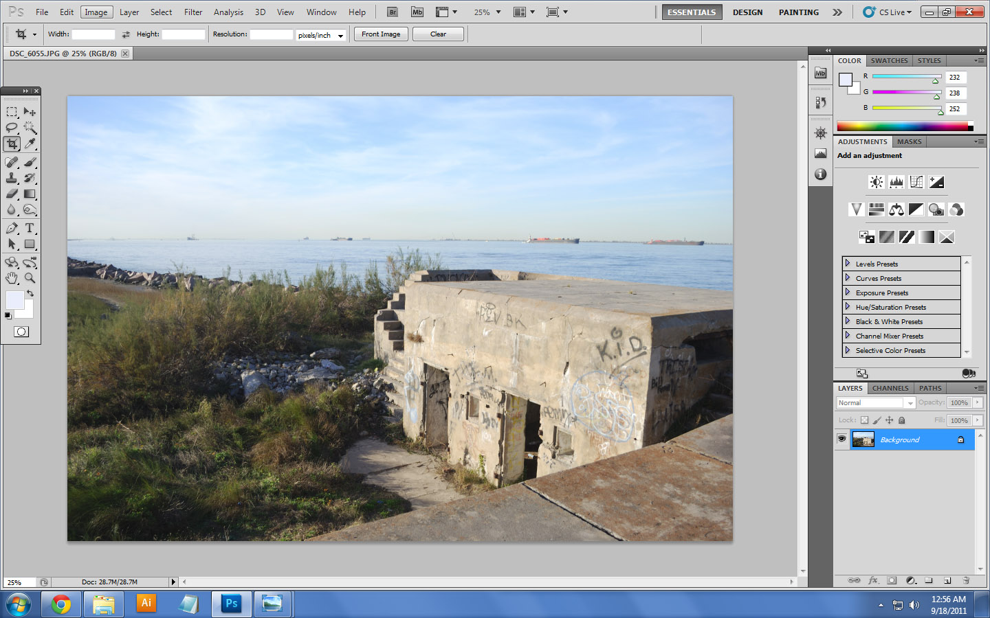The image size is (990, 618).
Task: Swap foreground and background colors
Action: (30, 293)
